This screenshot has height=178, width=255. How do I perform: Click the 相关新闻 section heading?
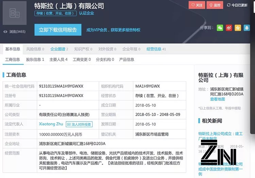[212, 121]
